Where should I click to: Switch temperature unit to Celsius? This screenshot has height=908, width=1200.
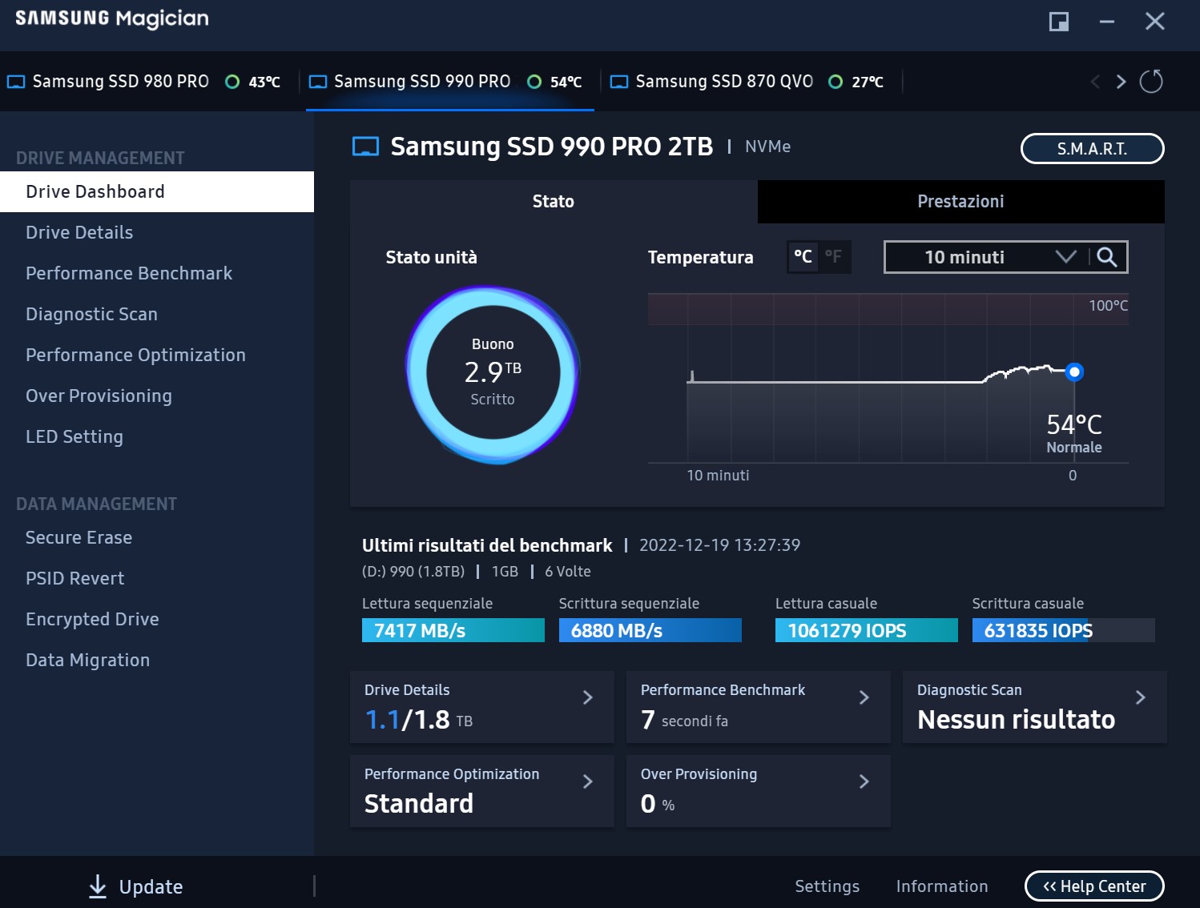pyautogui.click(x=803, y=257)
